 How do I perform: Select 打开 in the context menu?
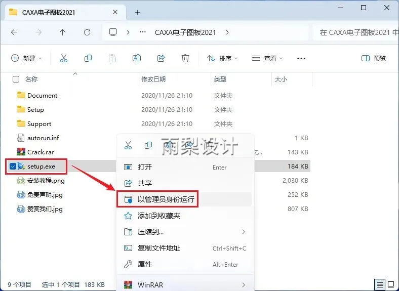click(185, 167)
